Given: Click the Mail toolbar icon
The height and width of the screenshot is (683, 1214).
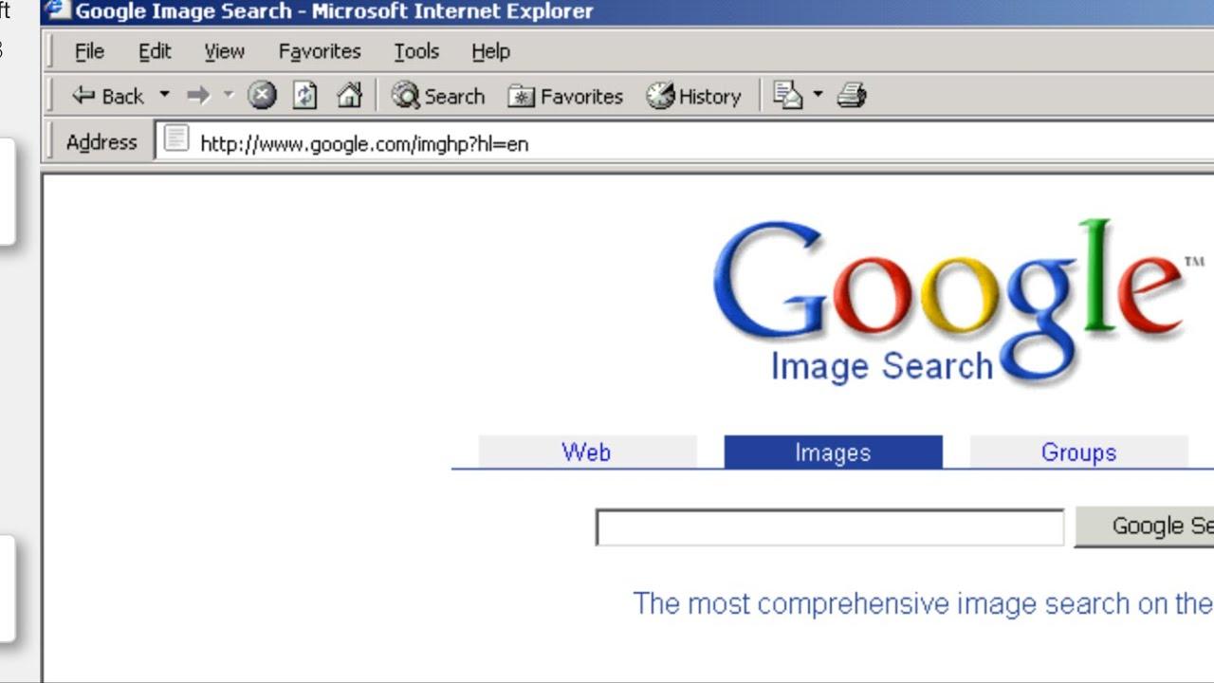Looking at the screenshot, I should (x=787, y=95).
